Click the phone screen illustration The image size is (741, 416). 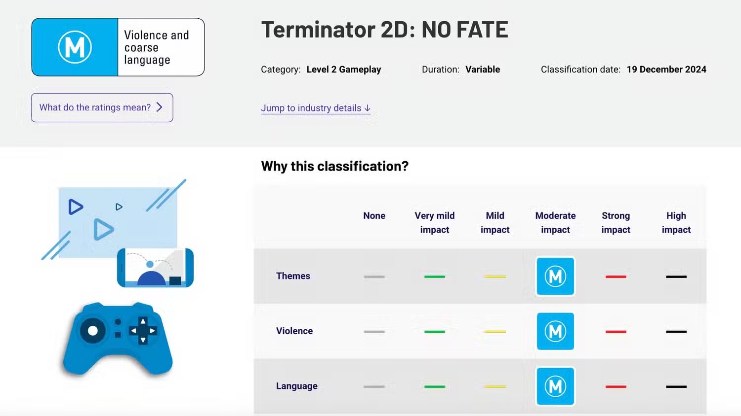[x=155, y=268]
